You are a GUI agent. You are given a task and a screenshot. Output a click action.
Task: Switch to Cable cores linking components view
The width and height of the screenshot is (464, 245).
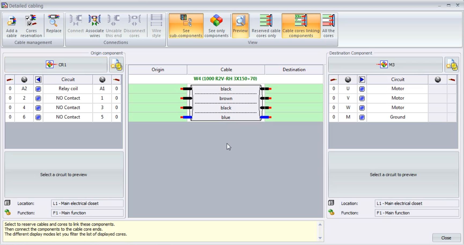coord(301,25)
